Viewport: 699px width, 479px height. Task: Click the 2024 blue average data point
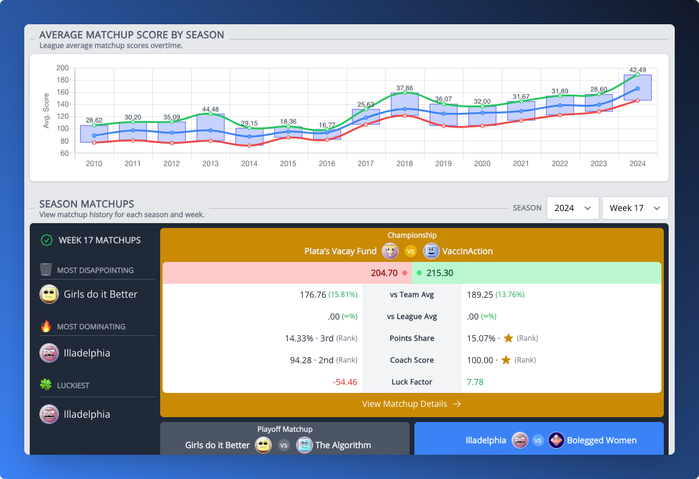coord(638,89)
